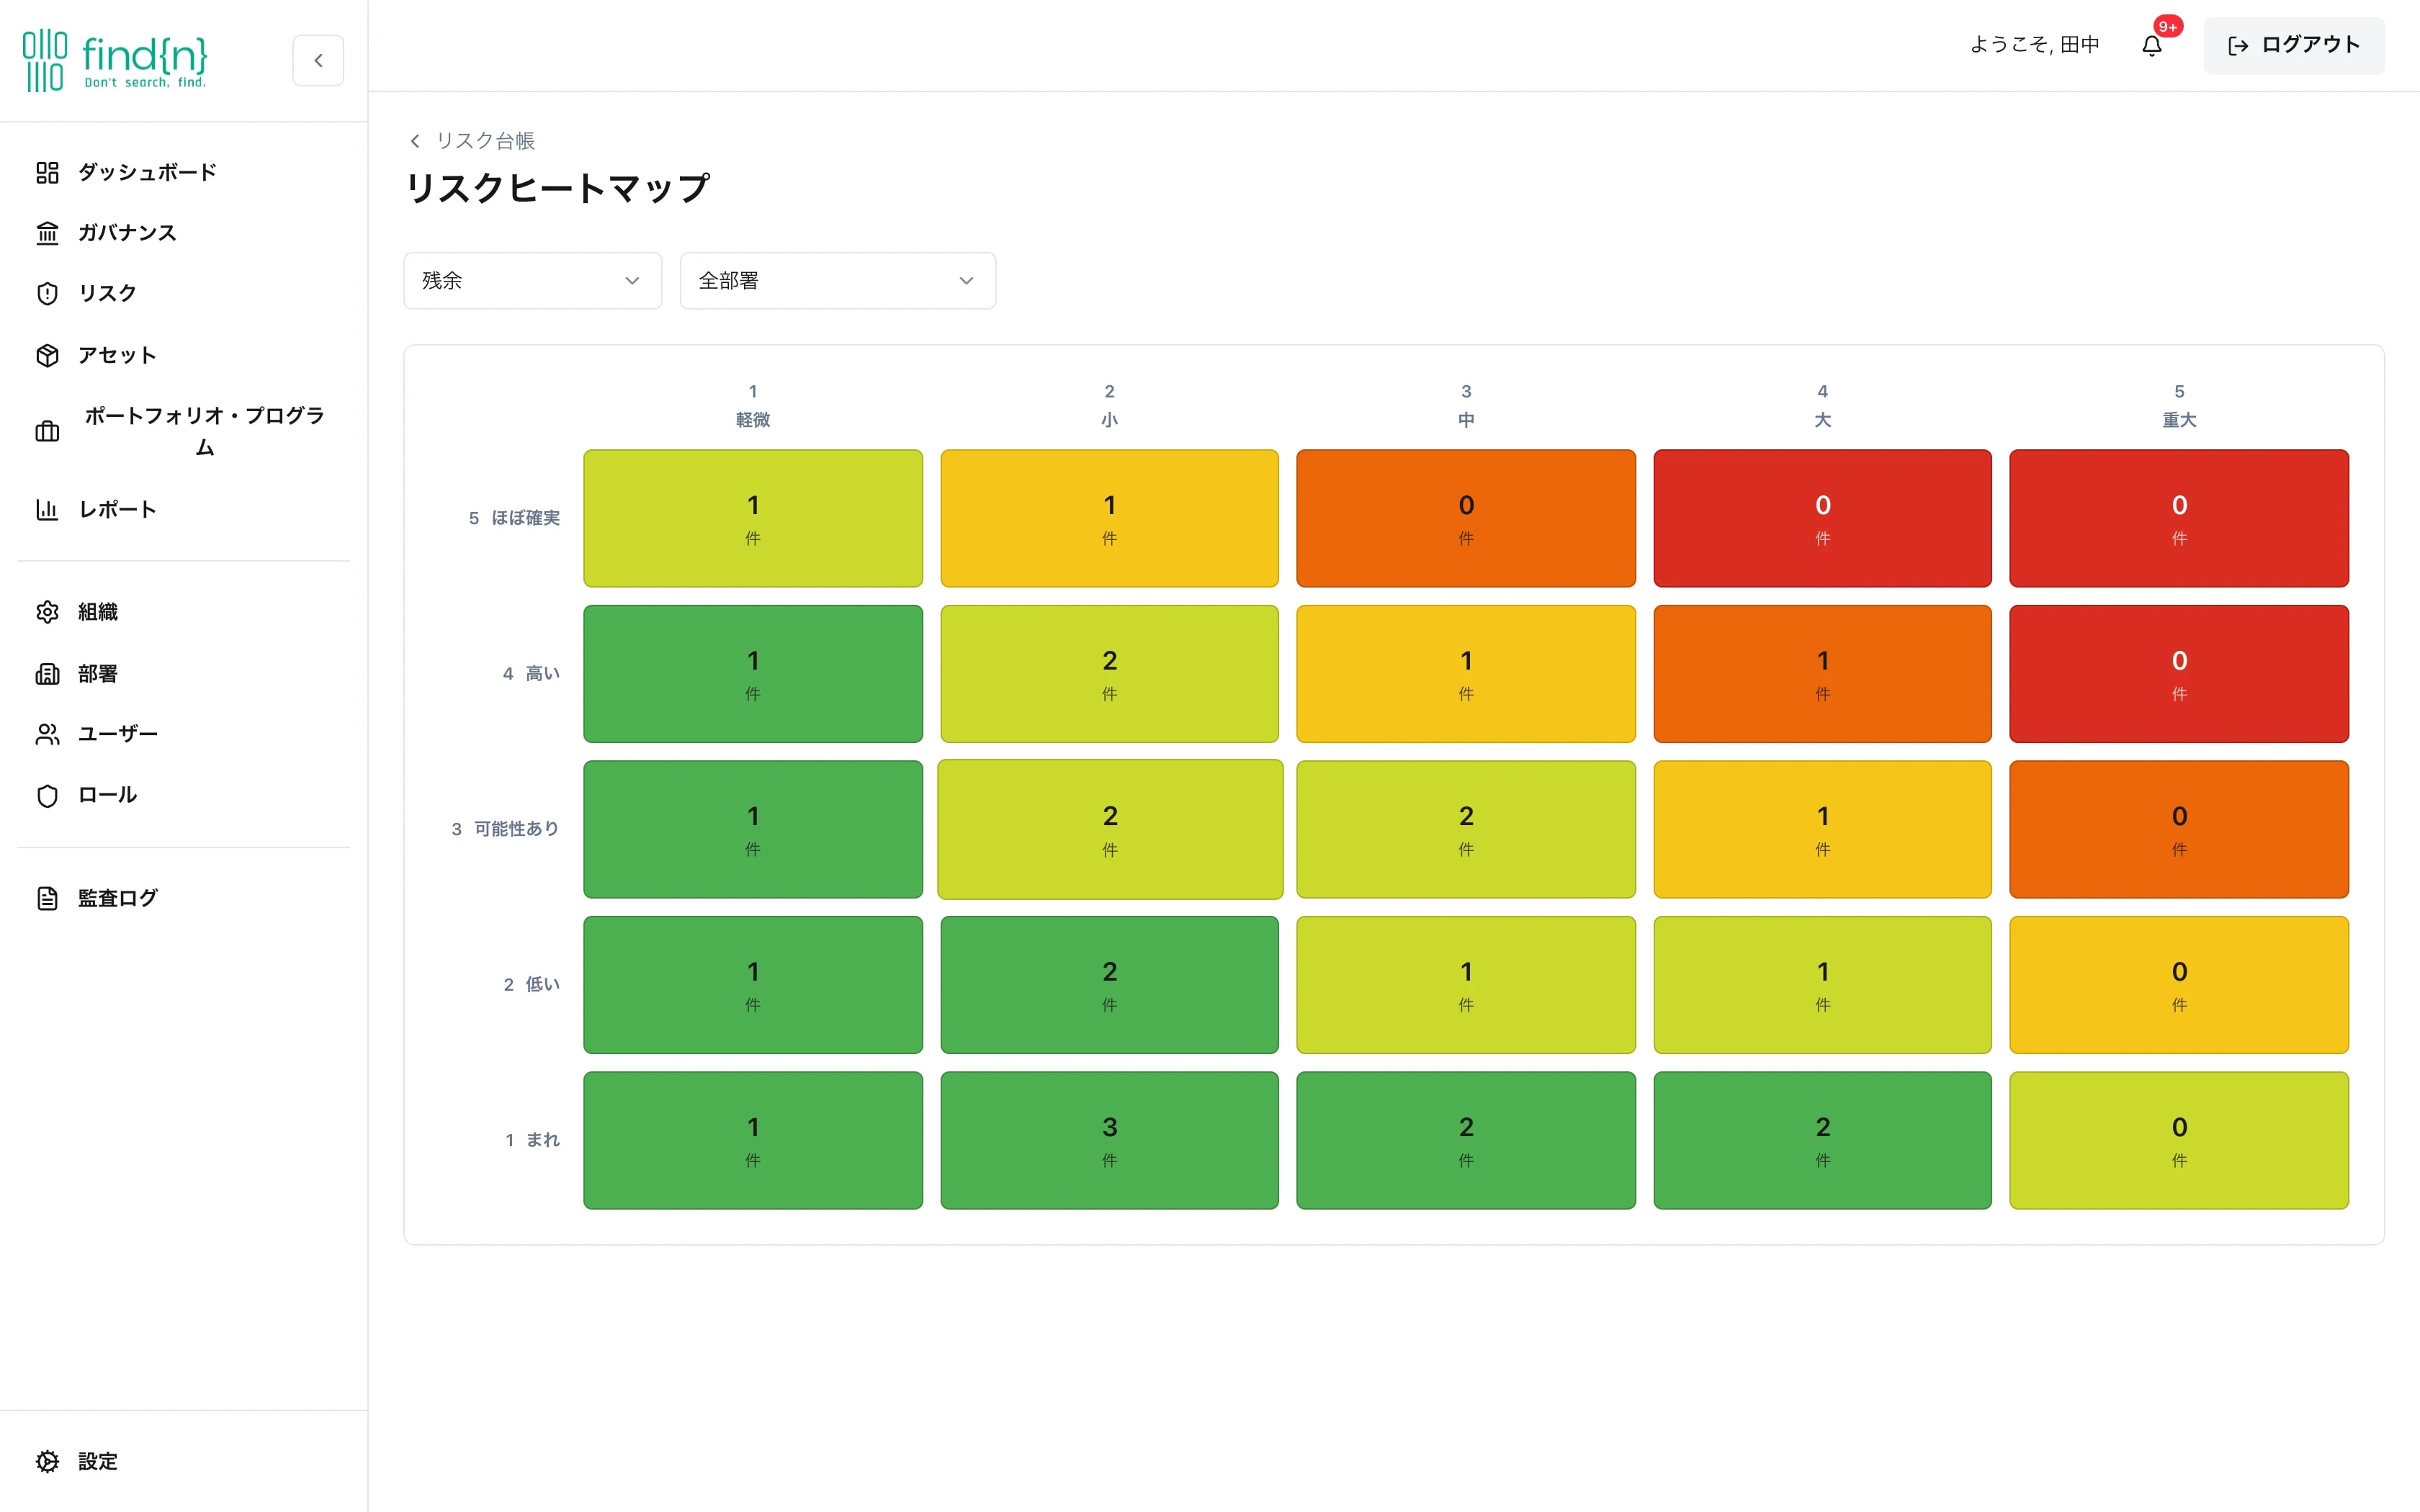Image resolution: width=2420 pixels, height=1512 pixels.
Task: Open the 設定 label at sidebar bottom
Action: (x=98, y=1461)
